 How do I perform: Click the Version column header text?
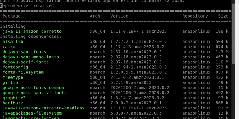[119, 16]
